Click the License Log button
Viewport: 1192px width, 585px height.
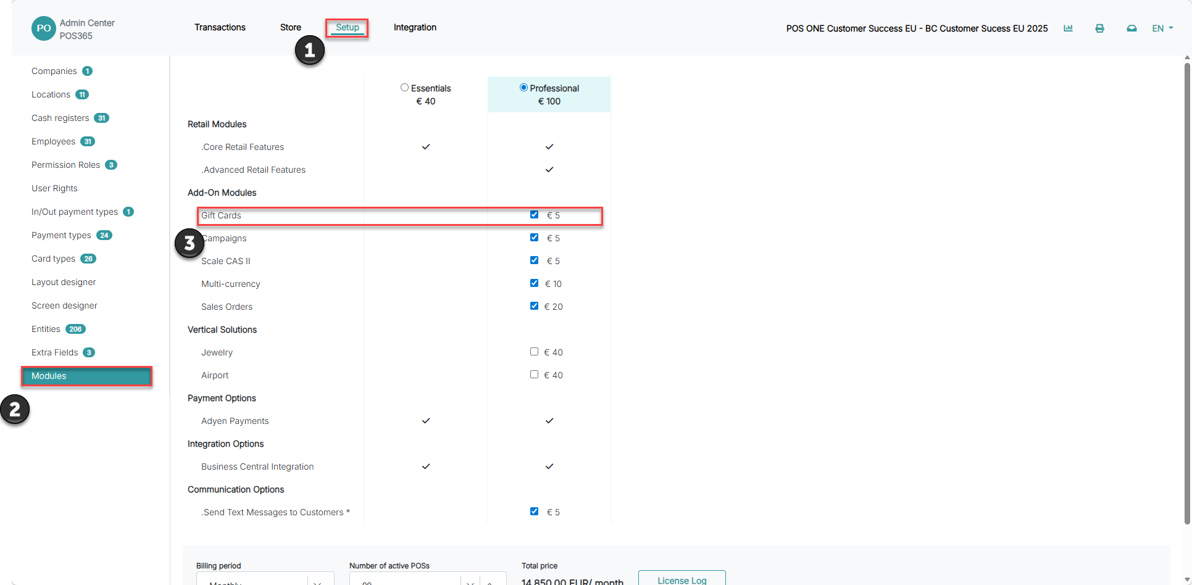click(x=681, y=579)
